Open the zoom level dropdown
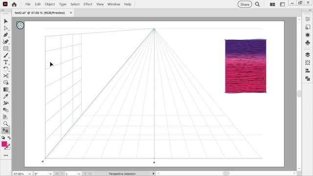The height and width of the screenshot is (176, 313). [x=29, y=174]
